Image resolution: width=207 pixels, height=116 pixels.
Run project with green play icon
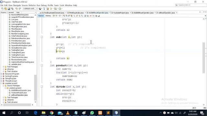pyautogui.click(x=51, y=9)
